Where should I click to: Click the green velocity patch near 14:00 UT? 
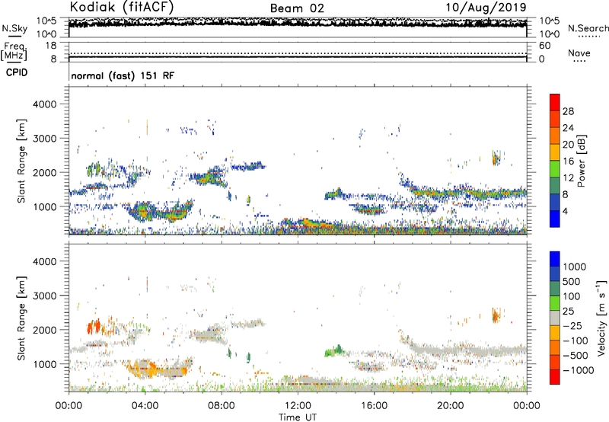[x=335, y=351]
